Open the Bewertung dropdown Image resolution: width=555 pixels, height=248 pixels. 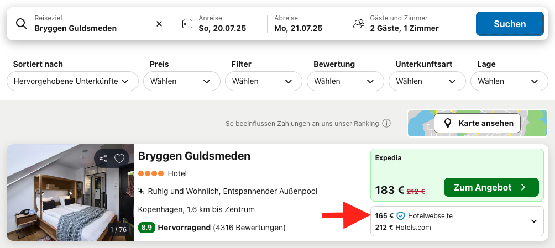tap(345, 81)
